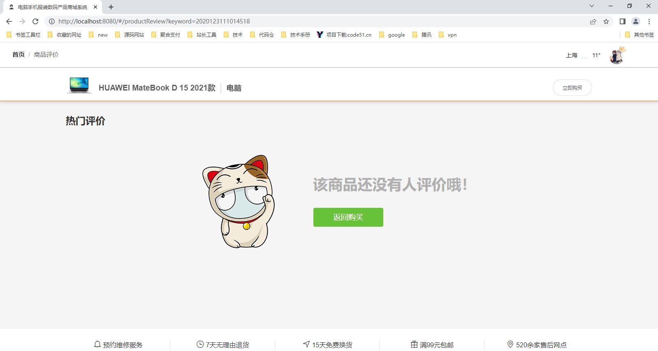
Task: Bookmark this page with star icon
Action: click(x=606, y=21)
